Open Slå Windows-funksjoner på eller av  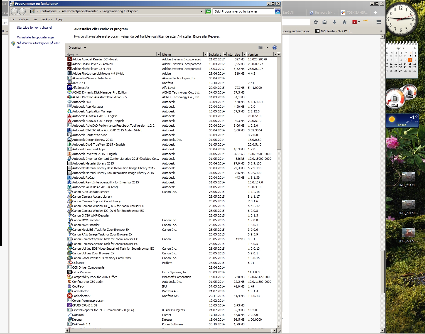click(x=38, y=45)
